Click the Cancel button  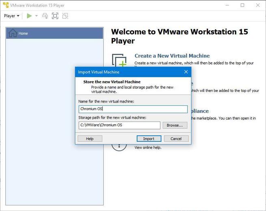[176, 139]
